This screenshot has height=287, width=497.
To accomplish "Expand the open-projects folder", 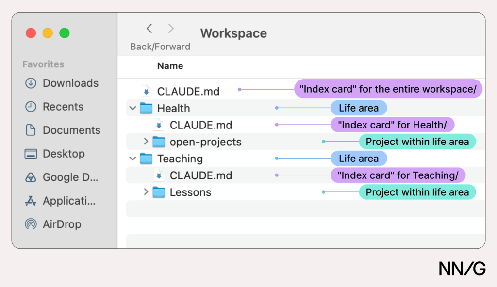I will pyautogui.click(x=146, y=141).
